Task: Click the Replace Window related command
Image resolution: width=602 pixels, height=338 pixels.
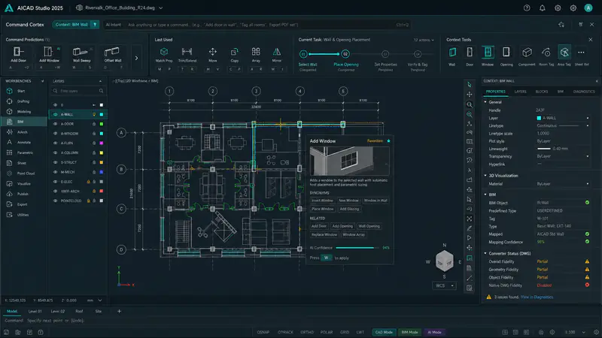Action: click(324, 234)
